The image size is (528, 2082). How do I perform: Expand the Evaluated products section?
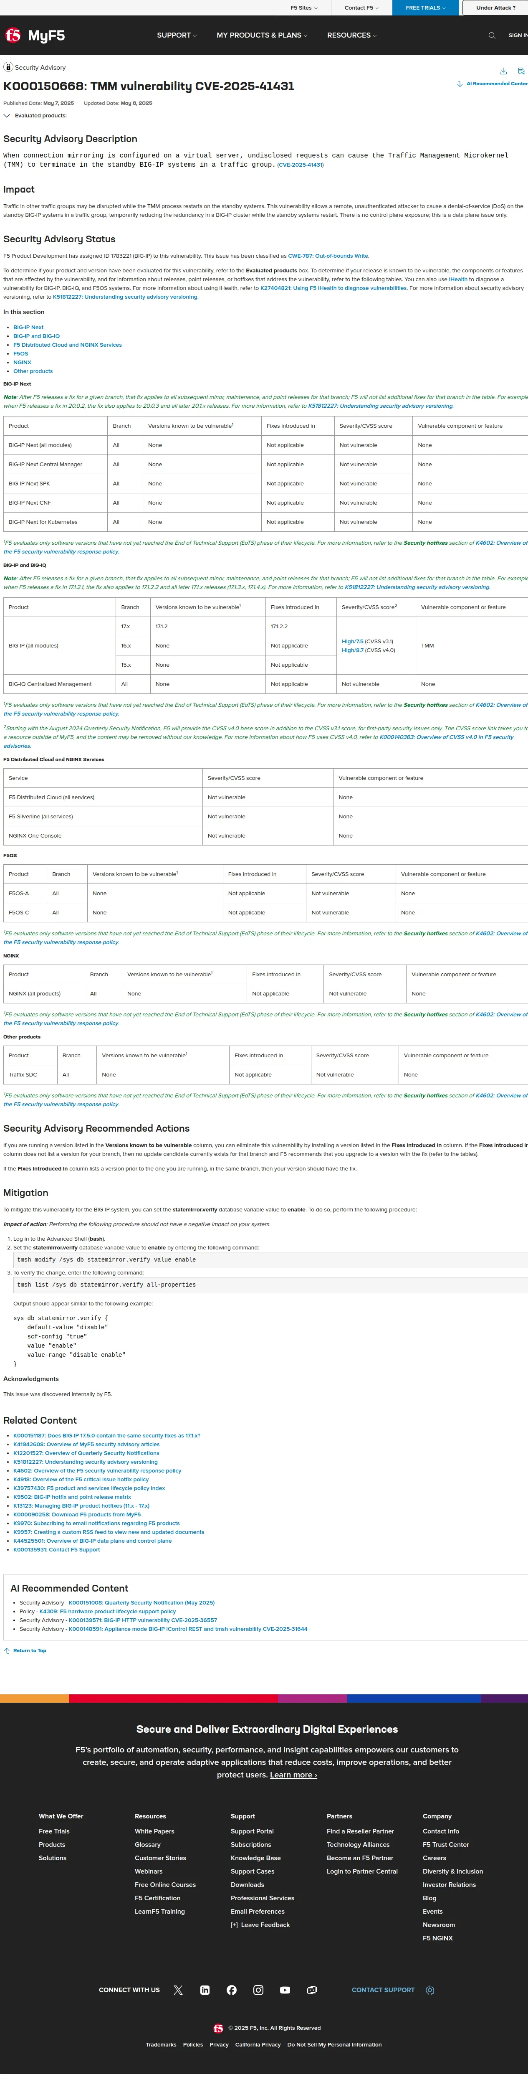[35, 116]
